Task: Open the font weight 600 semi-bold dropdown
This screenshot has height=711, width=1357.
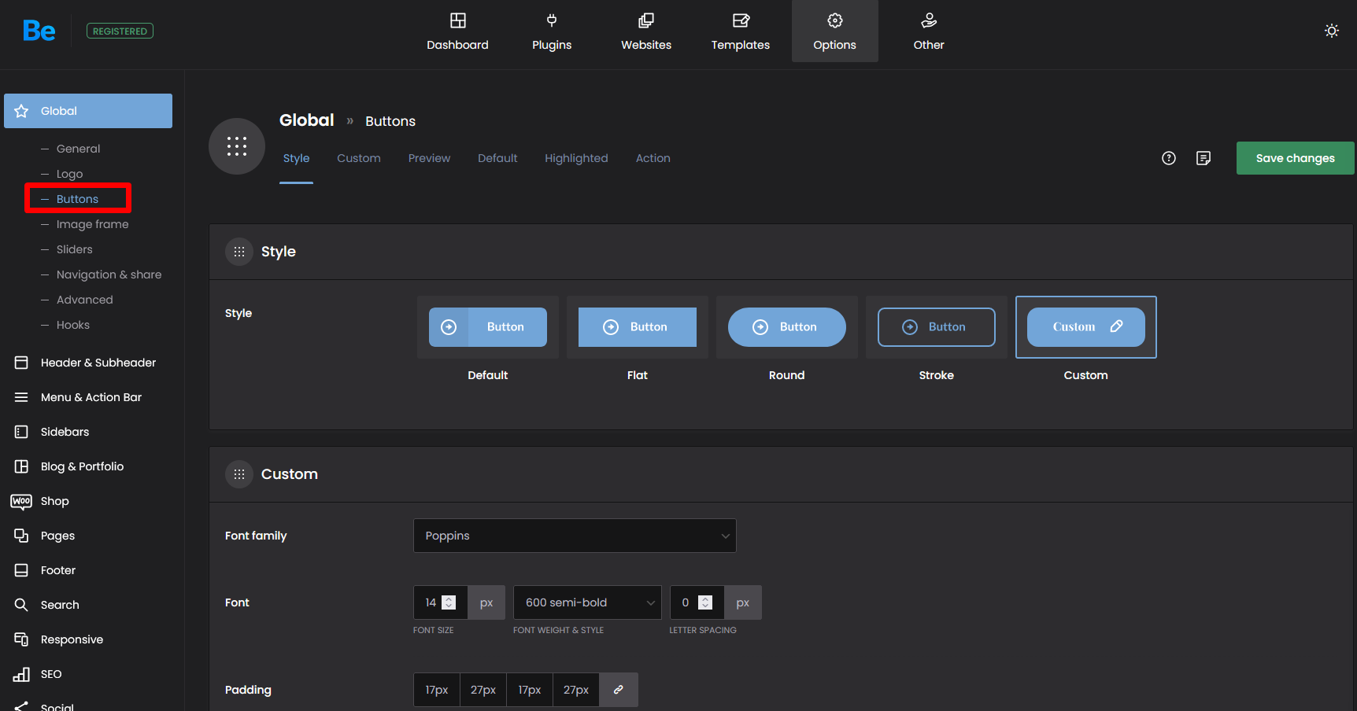Action: 587,602
